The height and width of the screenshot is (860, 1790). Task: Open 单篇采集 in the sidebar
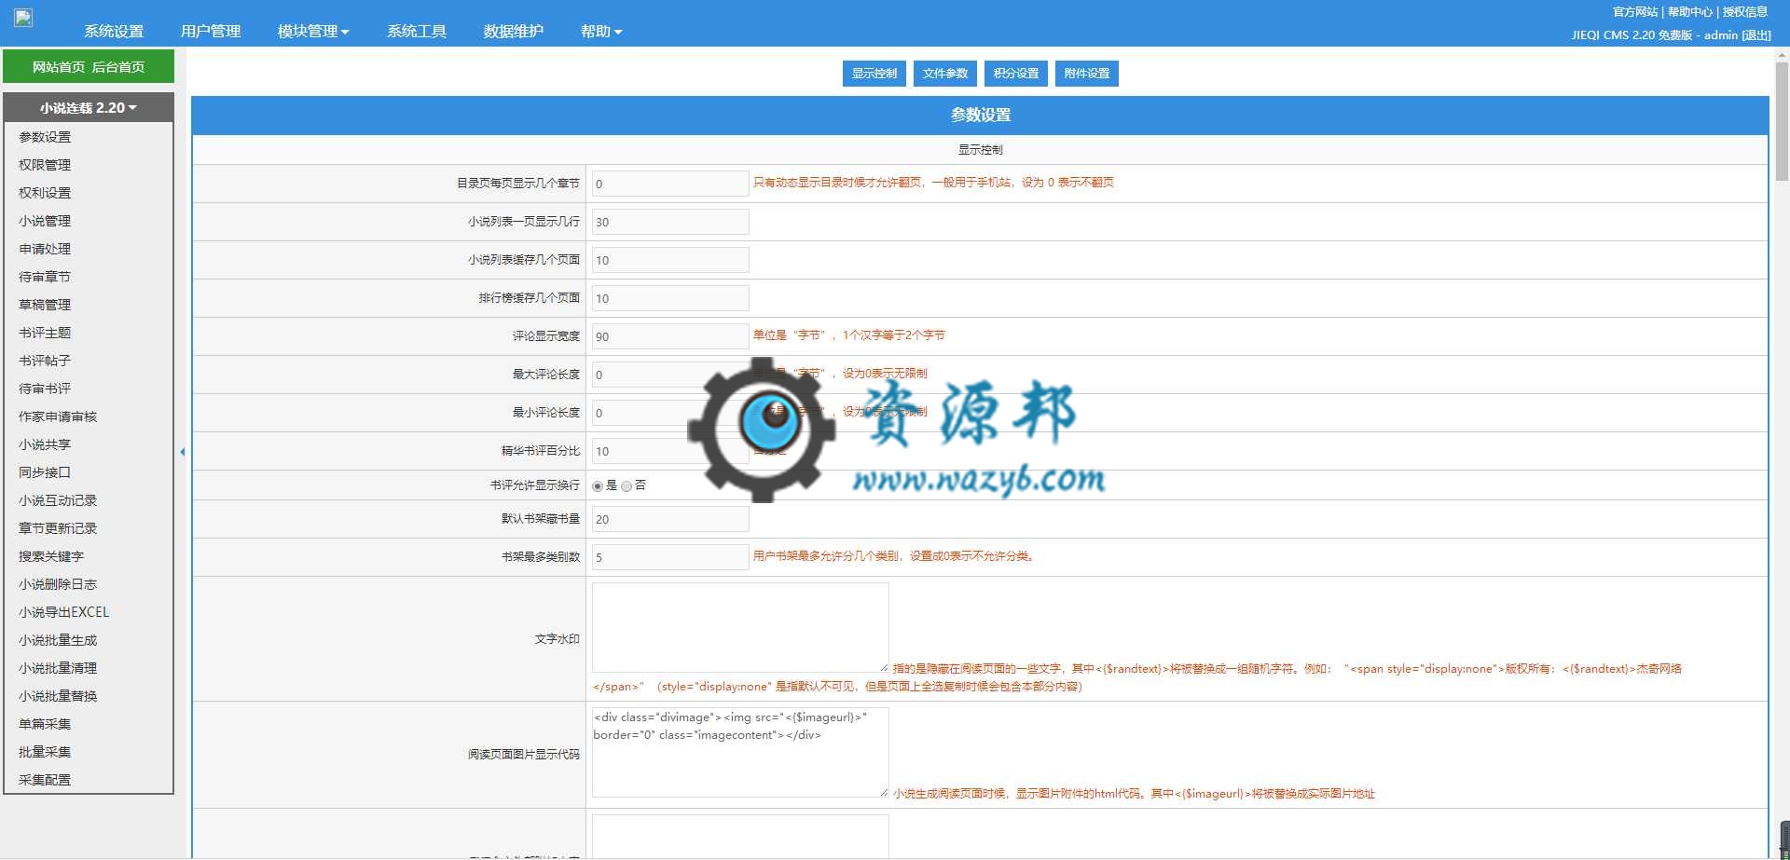(45, 724)
